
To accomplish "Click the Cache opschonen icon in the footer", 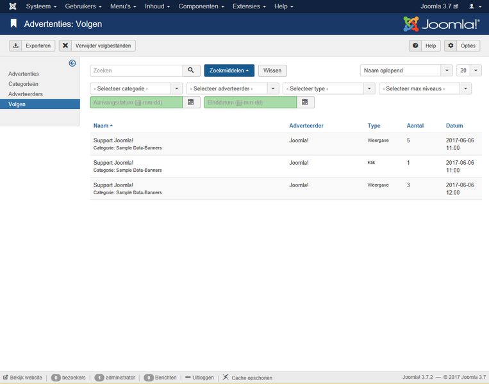I will click(226, 377).
